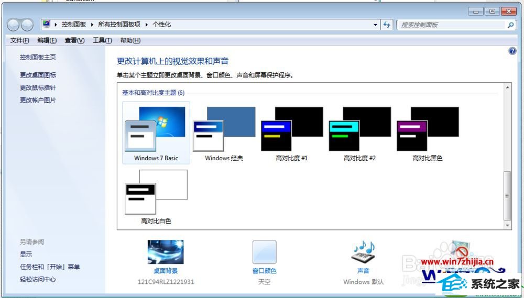Screen dimensions: 524x298
Task: Open 更改桌面图标 link
Action: click(38, 75)
